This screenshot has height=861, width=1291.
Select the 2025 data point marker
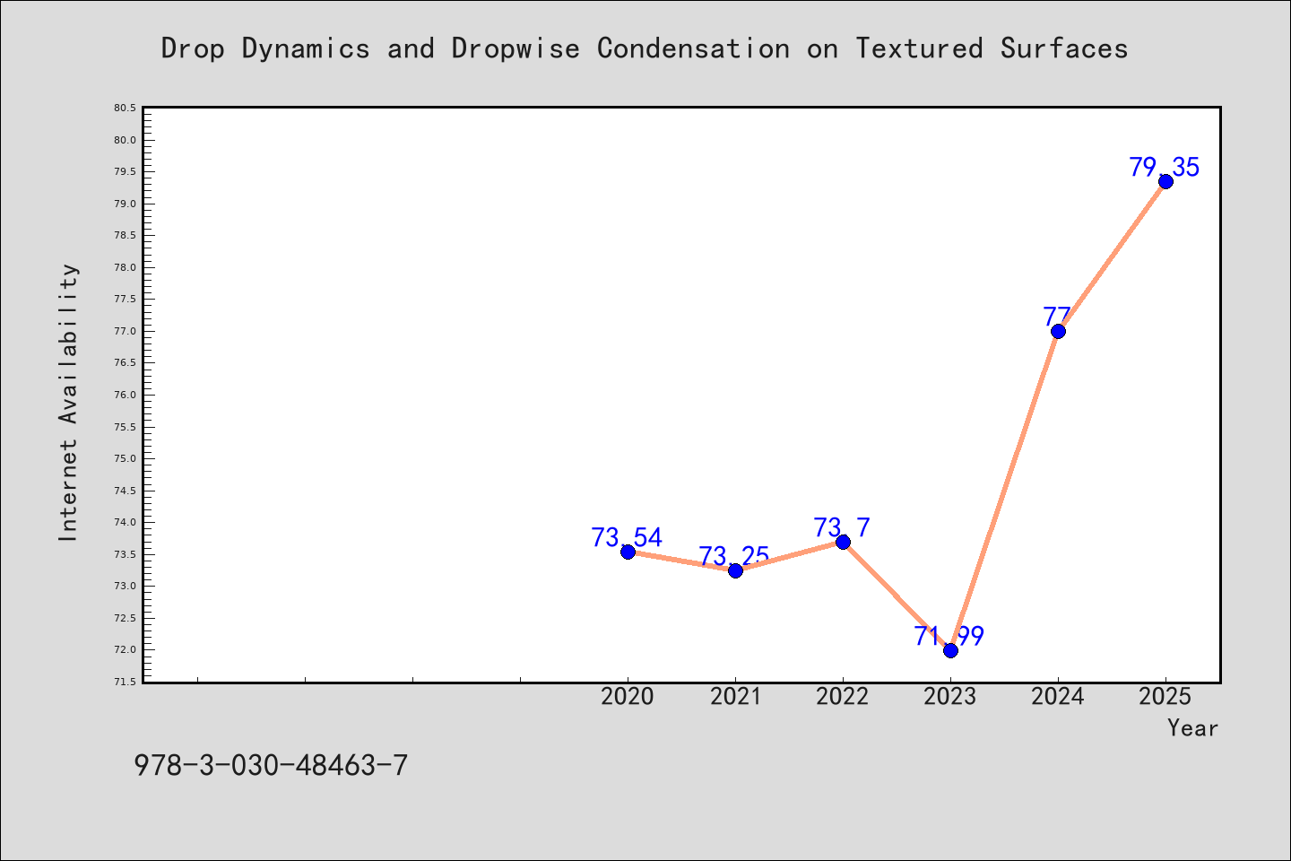pyautogui.click(x=1165, y=181)
